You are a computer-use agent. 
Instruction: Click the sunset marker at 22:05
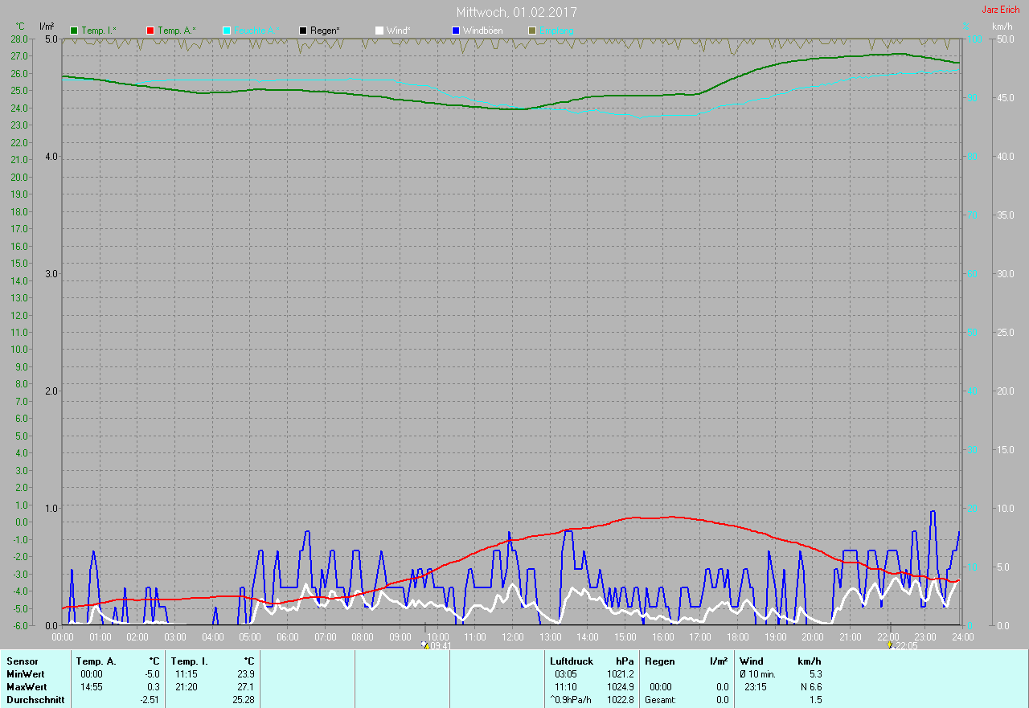[889, 645]
